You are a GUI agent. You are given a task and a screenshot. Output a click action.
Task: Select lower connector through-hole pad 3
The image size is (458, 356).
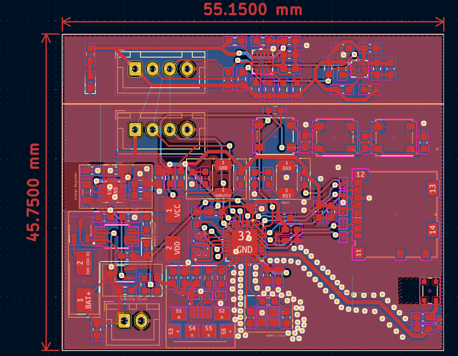coord(170,129)
